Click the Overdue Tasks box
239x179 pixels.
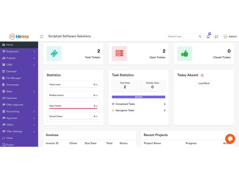[152, 86]
